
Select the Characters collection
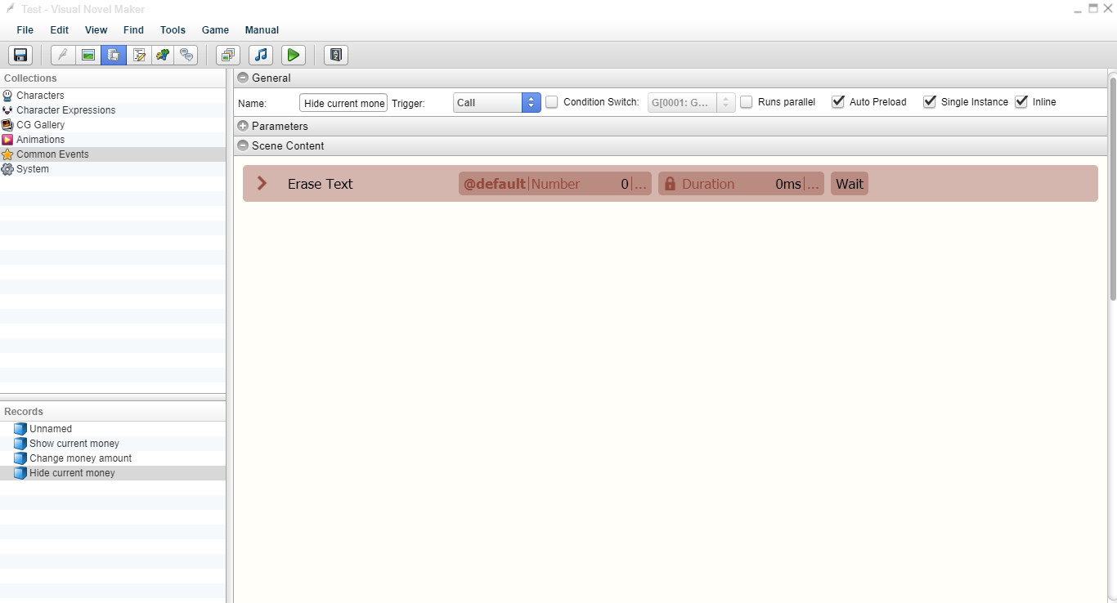[x=113, y=96]
